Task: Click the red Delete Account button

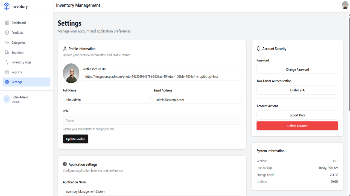Action: [297, 126]
